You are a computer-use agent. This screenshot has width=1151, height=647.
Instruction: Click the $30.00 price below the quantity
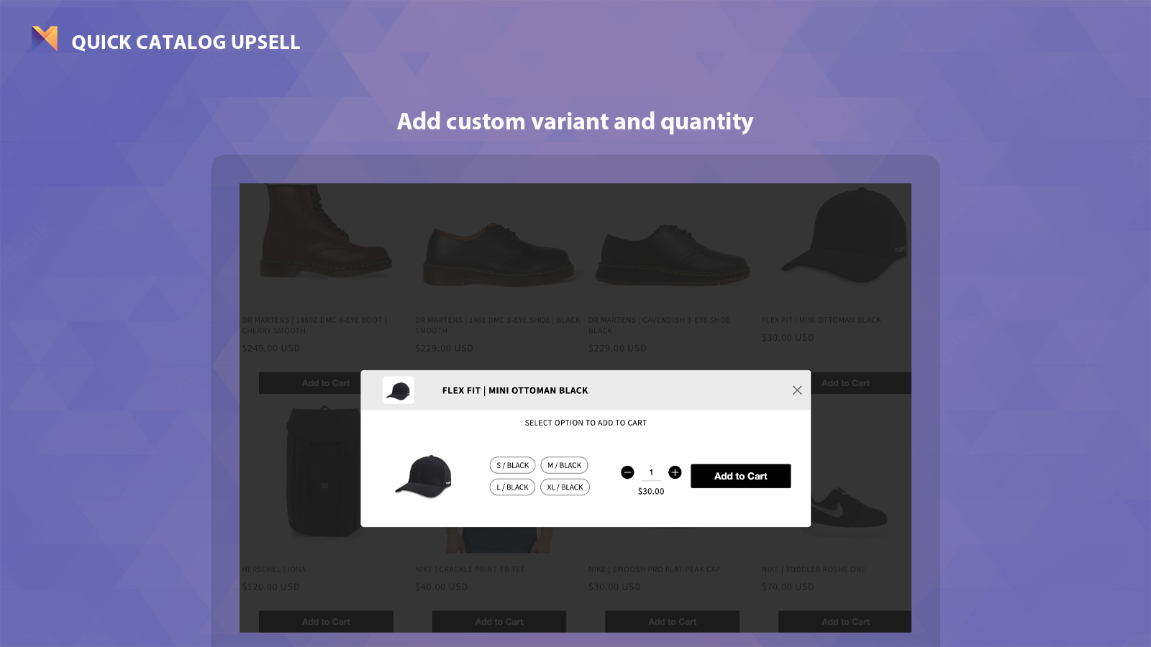pos(651,492)
